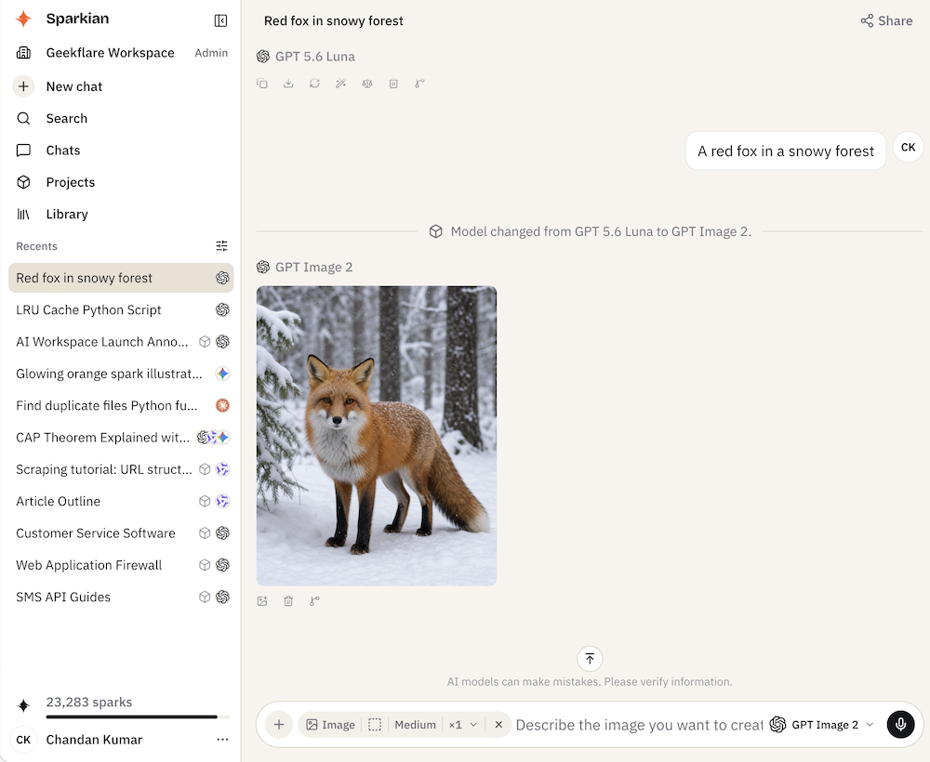Click the Share button
The width and height of the screenshot is (930, 762).
(x=886, y=20)
